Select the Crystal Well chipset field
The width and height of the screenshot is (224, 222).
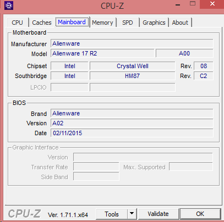pyautogui.click(x=133, y=66)
